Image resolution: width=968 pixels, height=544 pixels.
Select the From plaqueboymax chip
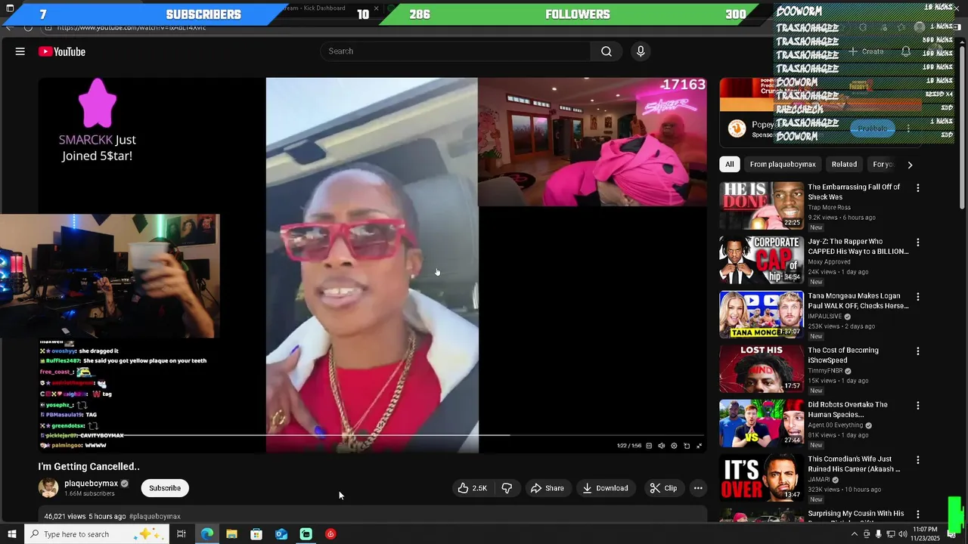(783, 165)
